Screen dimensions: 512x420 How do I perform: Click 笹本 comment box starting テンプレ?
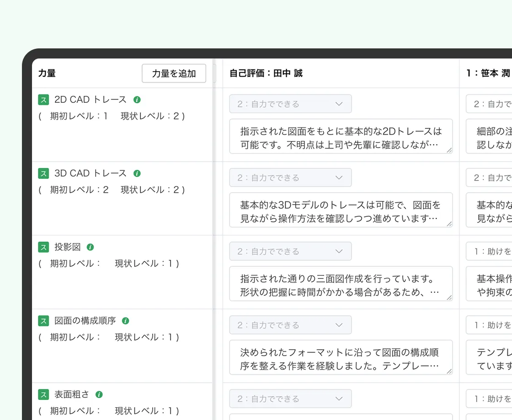pos(489,357)
